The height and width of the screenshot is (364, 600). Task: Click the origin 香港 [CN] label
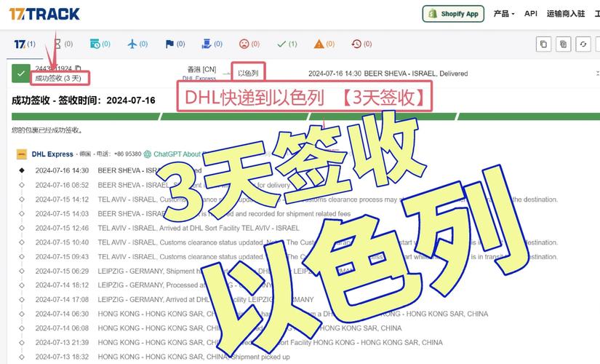point(201,69)
